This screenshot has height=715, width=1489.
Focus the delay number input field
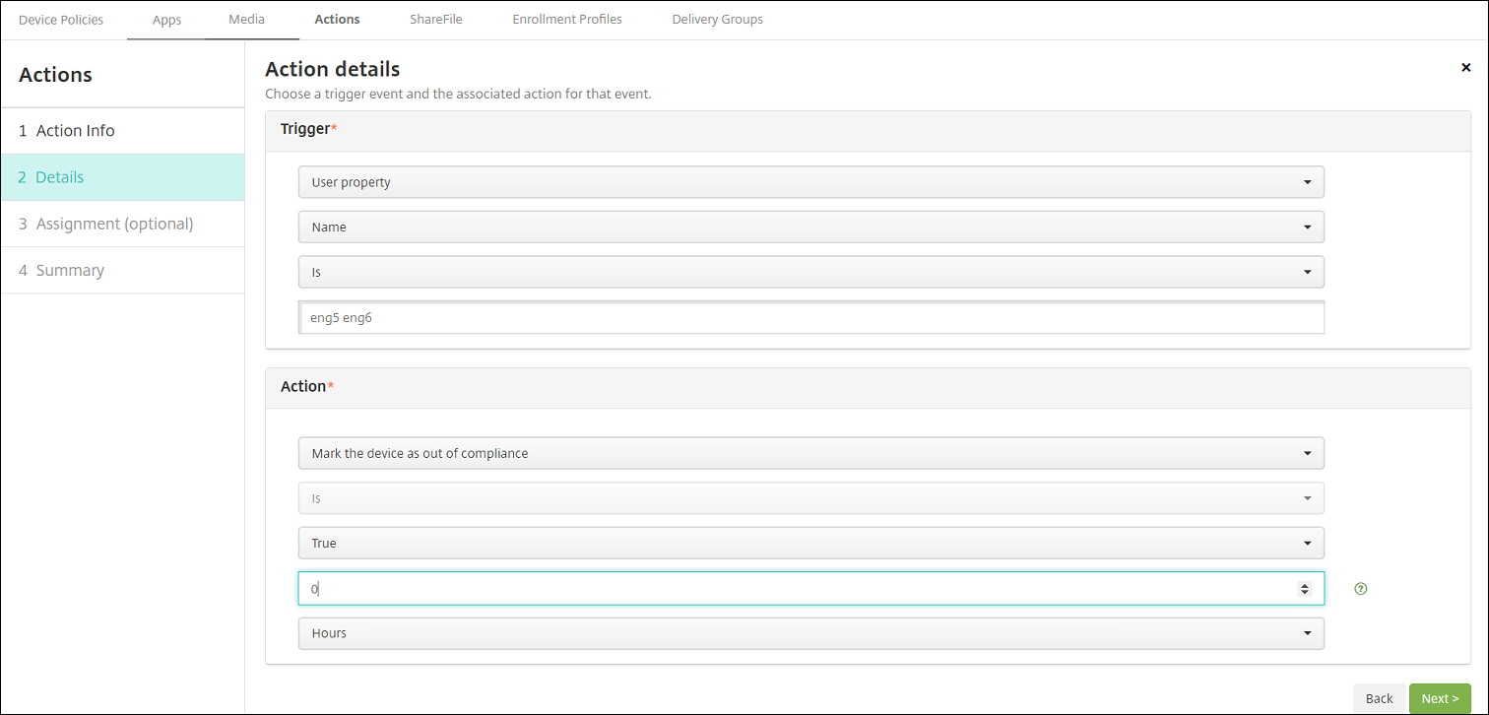pos(788,589)
